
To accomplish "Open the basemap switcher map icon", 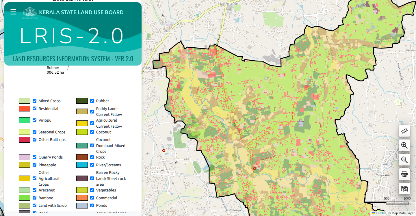I will [404, 189].
